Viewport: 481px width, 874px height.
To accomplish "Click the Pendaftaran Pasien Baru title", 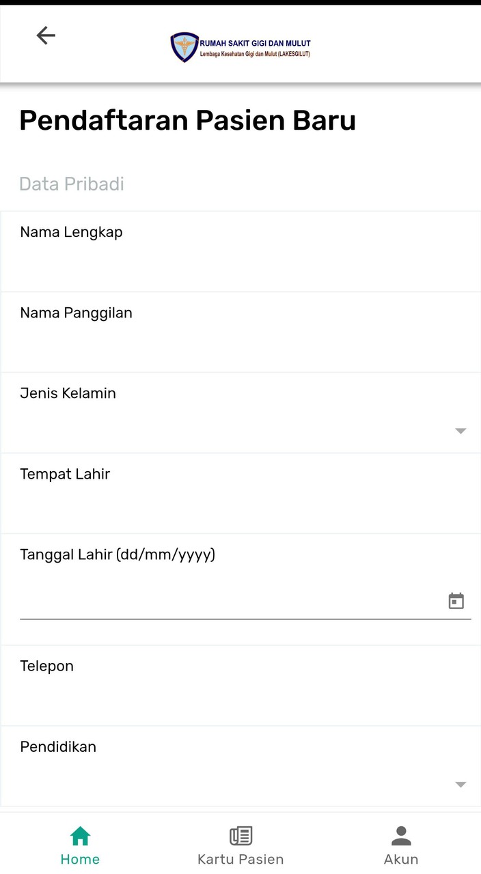I will click(187, 120).
